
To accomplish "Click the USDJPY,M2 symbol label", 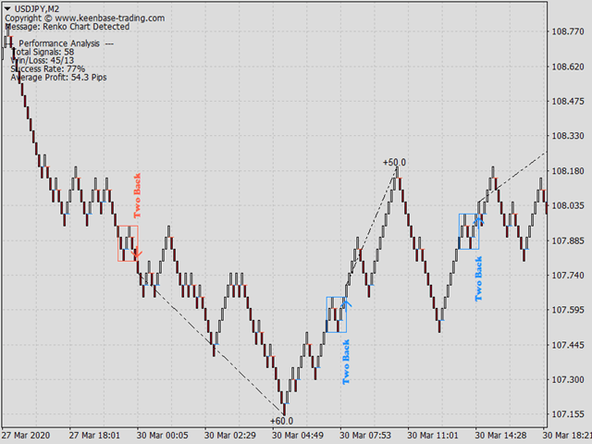I will (37, 8).
